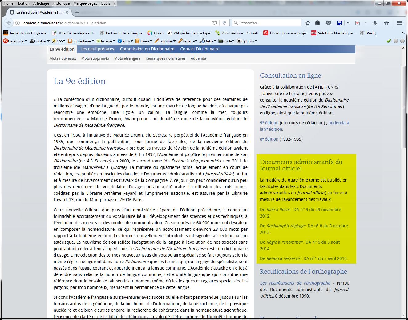Expand the Formulaires toolbar menu

coord(81,41)
